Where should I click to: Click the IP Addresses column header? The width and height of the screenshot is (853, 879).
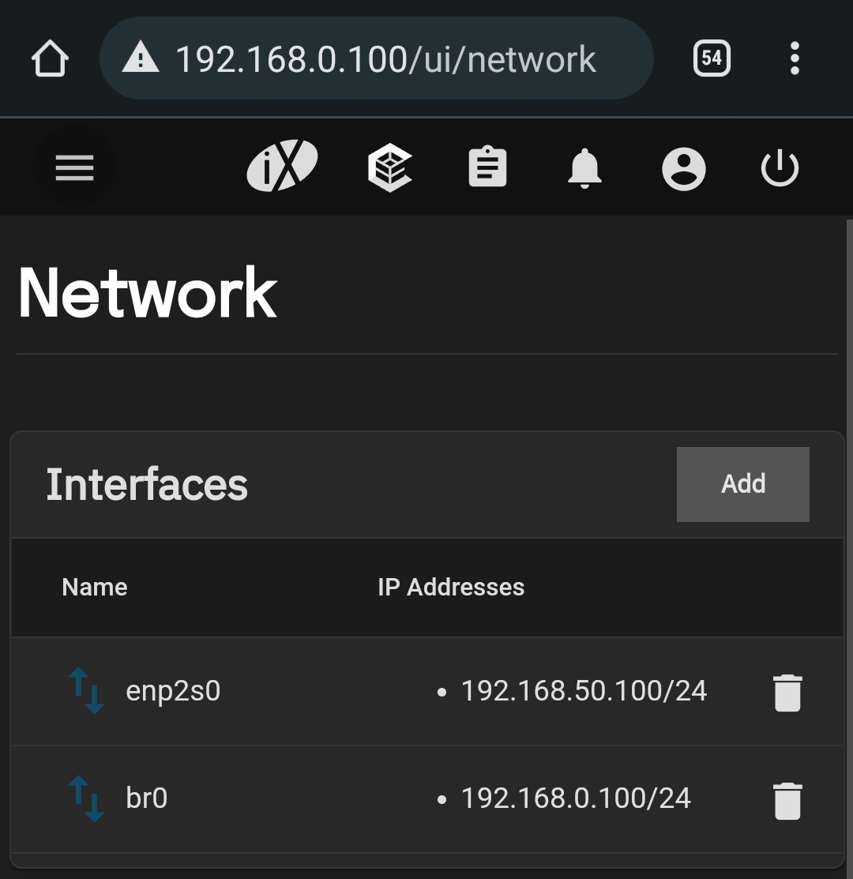pyautogui.click(x=451, y=588)
